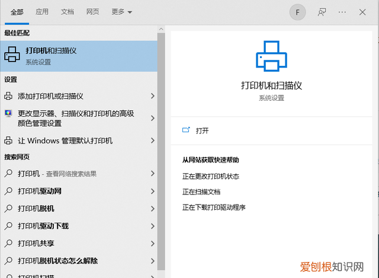Expand arrow for 打印机脱机状态怎么解除
The height and width of the screenshot is (278, 379).
pos(153,261)
